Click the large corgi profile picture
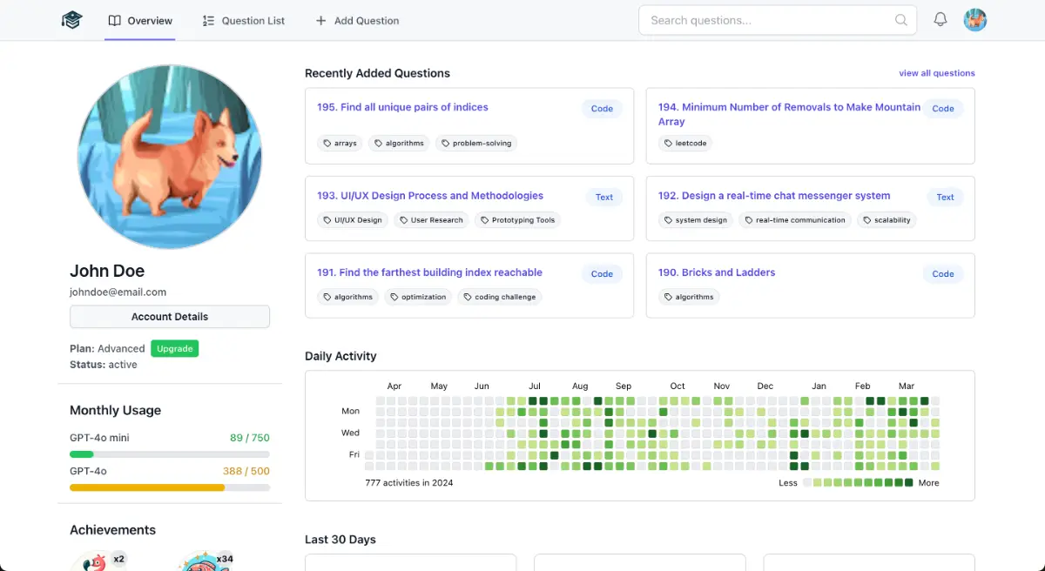 pos(170,157)
